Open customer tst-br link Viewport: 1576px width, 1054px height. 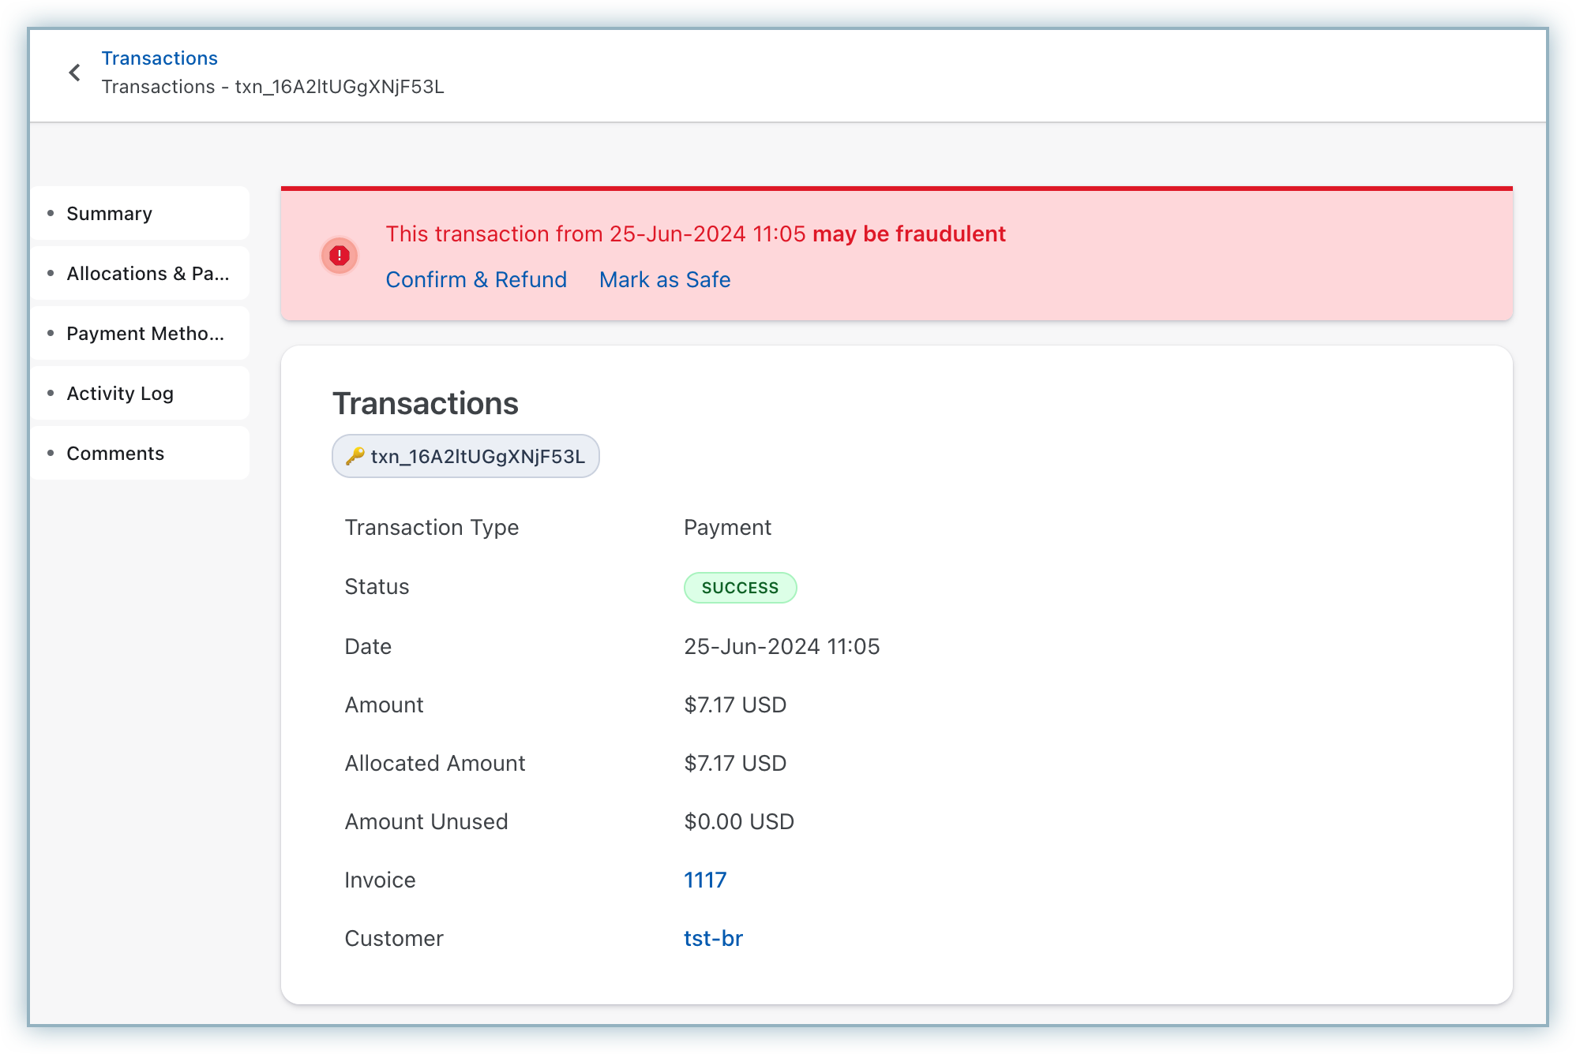713,938
